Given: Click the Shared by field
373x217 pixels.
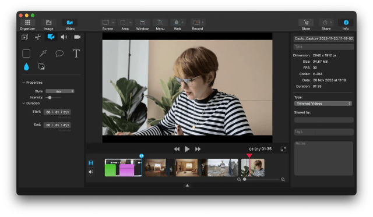Looking at the screenshot, I should point(324,120).
